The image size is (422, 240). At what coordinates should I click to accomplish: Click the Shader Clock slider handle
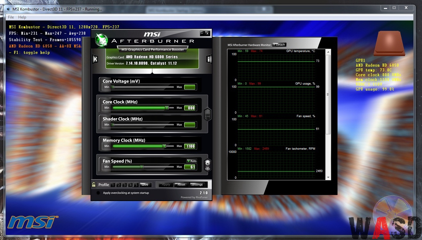113,125
